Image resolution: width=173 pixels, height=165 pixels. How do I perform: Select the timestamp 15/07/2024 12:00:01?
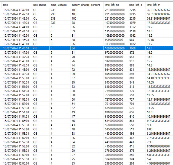[x=16, y=163]
